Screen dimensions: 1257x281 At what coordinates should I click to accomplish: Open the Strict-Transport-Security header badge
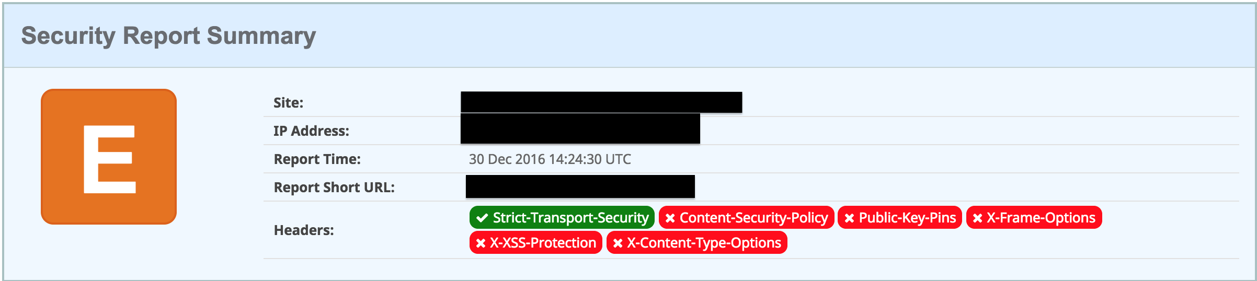tap(562, 217)
